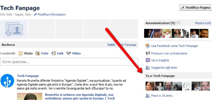Click the pencil icon beside Modifica informazioni
The height and width of the screenshot is (100, 212).
click(35, 15)
